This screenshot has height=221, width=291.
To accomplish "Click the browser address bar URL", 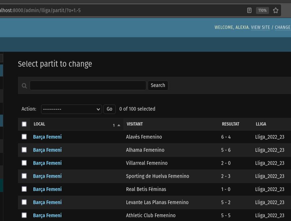I will click(x=40, y=10).
